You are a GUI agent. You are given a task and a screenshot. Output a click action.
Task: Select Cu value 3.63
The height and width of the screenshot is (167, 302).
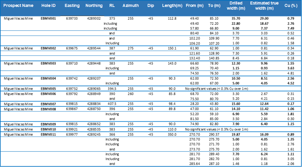click(x=291, y=68)
